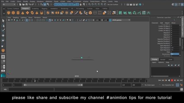The image size is (184, 103).
Task: Switch to the Sculpting shelf tab
Action: (35, 9)
